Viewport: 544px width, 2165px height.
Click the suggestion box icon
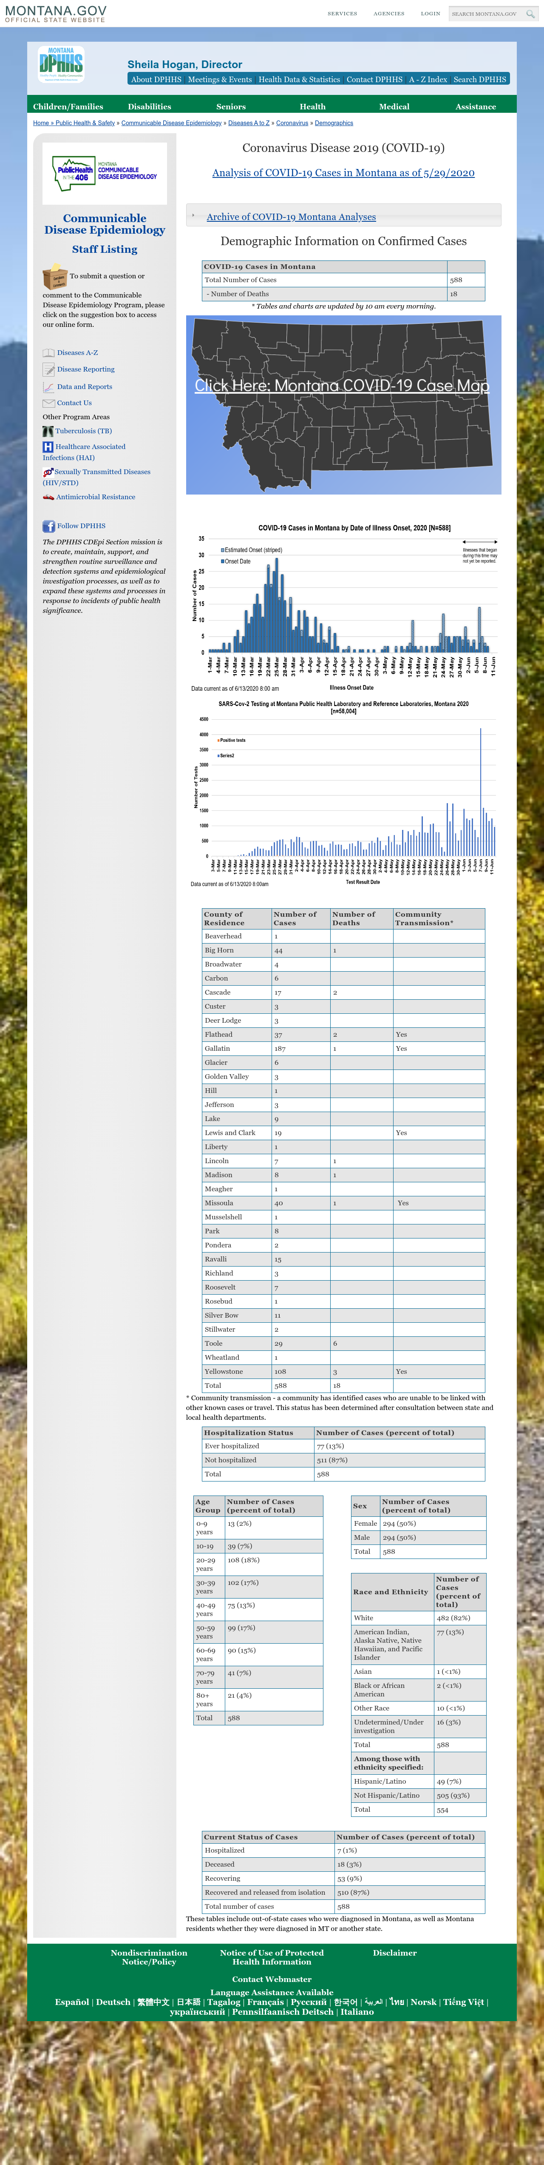click(54, 277)
